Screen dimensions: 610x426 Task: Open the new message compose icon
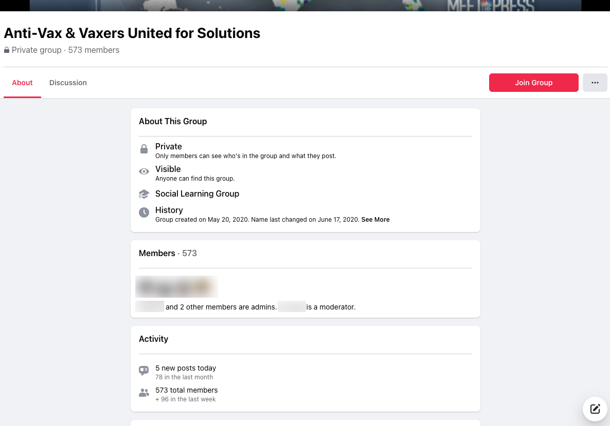[x=595, y=409]
